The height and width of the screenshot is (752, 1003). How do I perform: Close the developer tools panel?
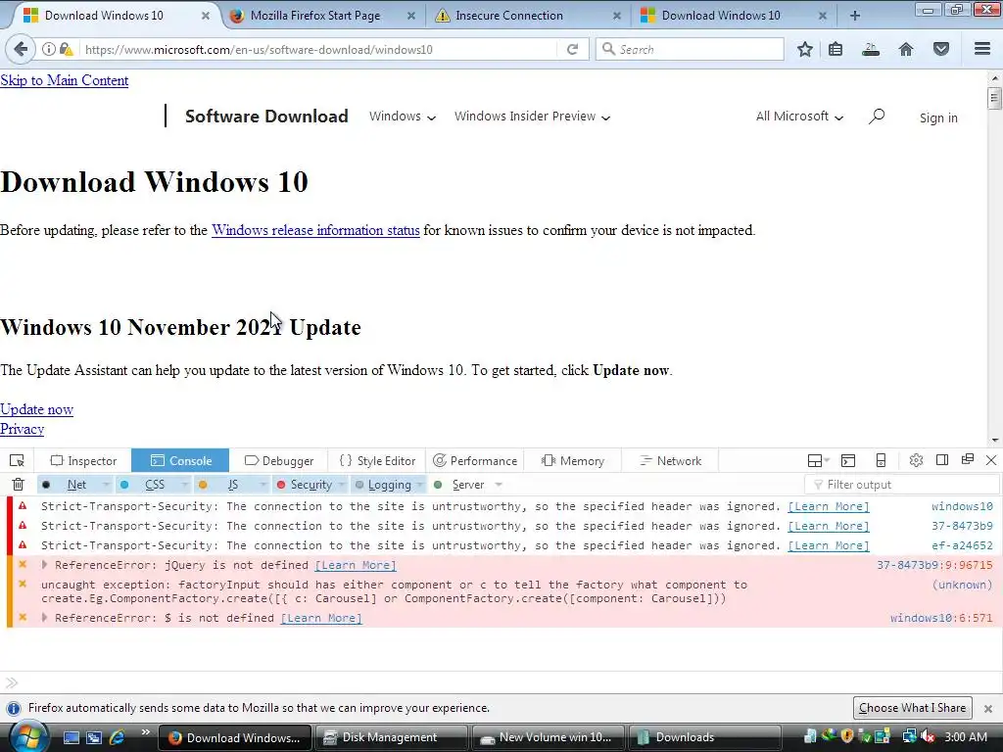[x=991, y=460]
